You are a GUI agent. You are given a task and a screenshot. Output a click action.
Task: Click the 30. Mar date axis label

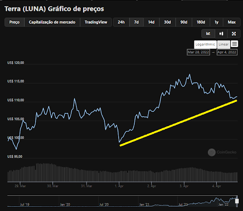pos(53,186)
